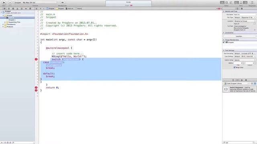Viewport: 257px width, 144px height.
Task: Click the Localize... button
Action: (239, 36)
